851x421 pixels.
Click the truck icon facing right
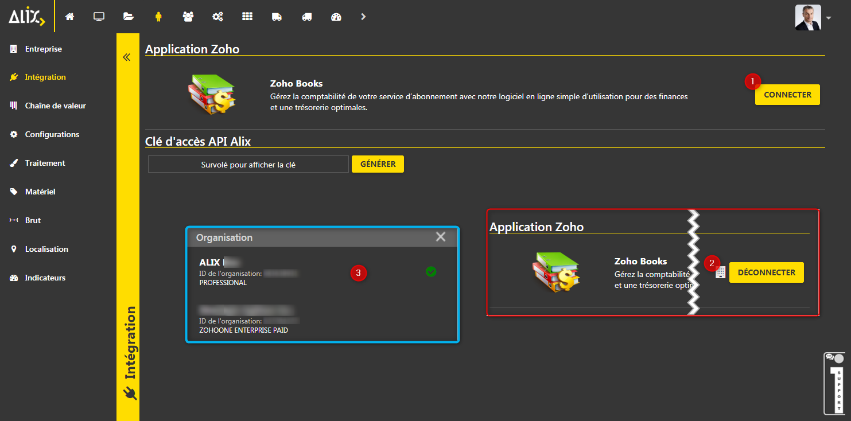point(277,17)
